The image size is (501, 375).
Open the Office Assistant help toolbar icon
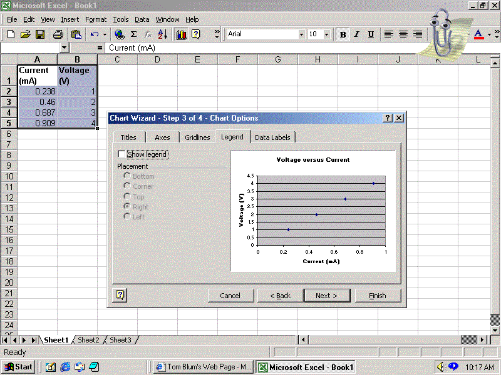[195, 34]
